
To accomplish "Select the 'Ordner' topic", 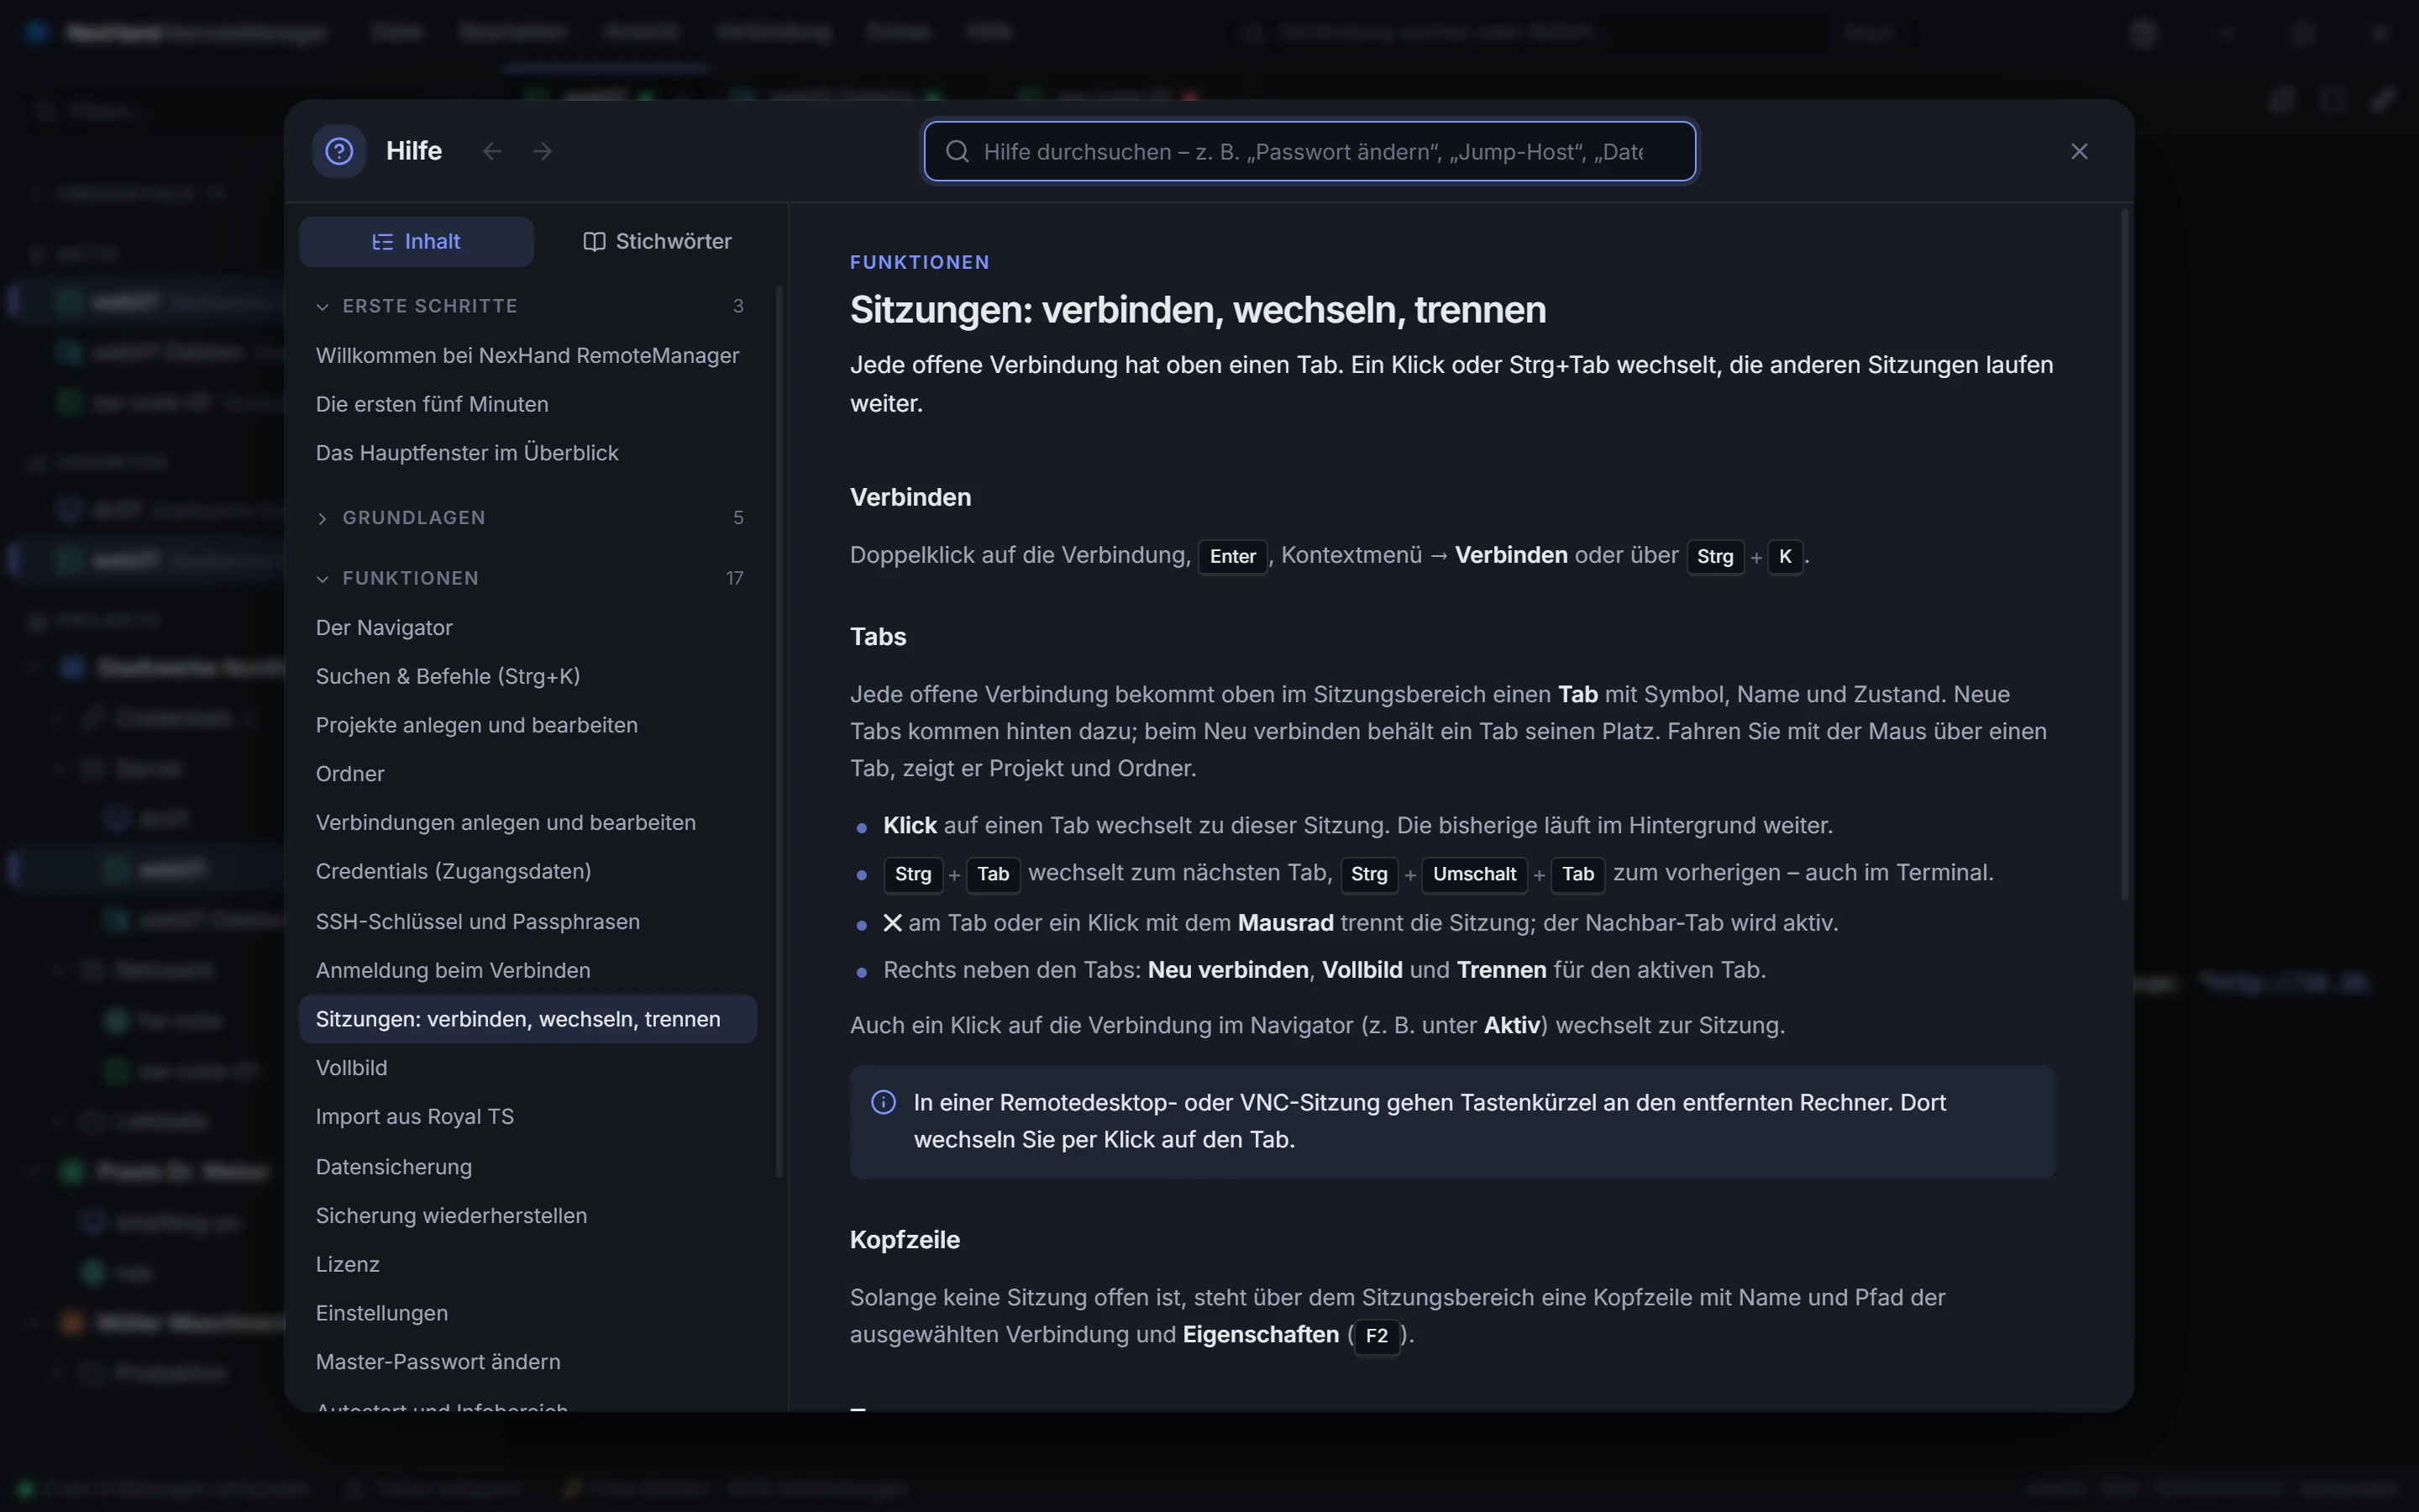I will [x=527, y=774].
